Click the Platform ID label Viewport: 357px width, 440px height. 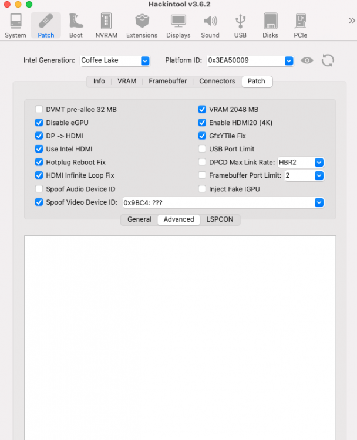pyautogui.click(x=183, y=60)
